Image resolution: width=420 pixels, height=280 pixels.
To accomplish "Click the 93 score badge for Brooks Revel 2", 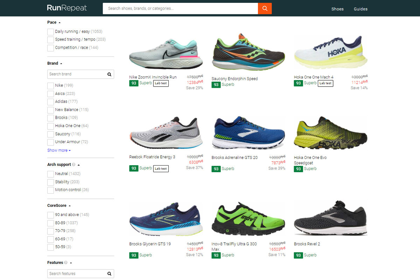I will point(298,255).
